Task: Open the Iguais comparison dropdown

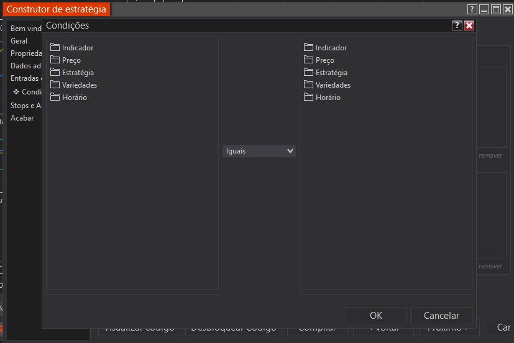Action: pyautogui.click(x=259, y=151)
